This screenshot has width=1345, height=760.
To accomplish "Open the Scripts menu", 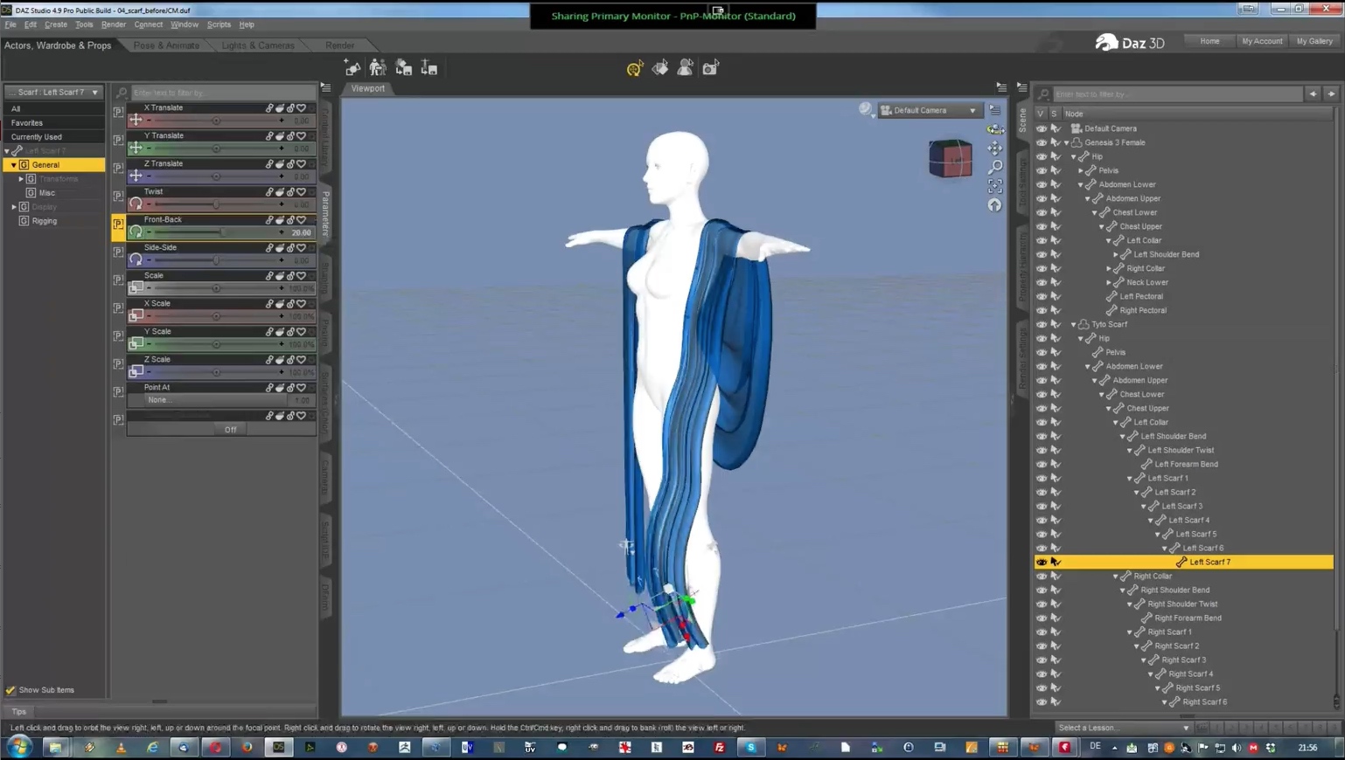I will (x=219, y=24).
